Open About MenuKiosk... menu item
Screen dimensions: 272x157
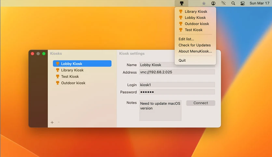pos(195,51)
